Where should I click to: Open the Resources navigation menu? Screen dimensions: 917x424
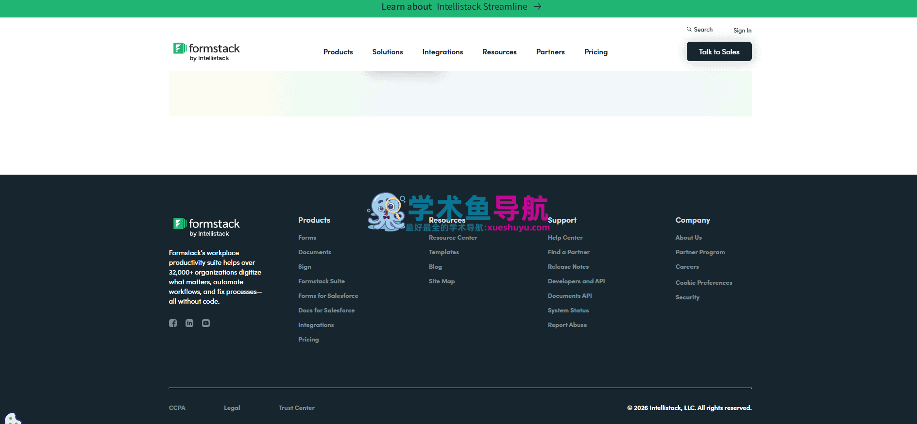pyautogui.click(x=499, y=52)
